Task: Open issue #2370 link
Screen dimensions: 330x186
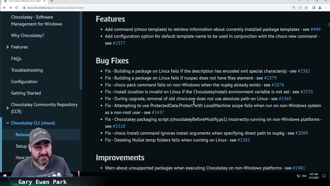Action: (307, 92)
